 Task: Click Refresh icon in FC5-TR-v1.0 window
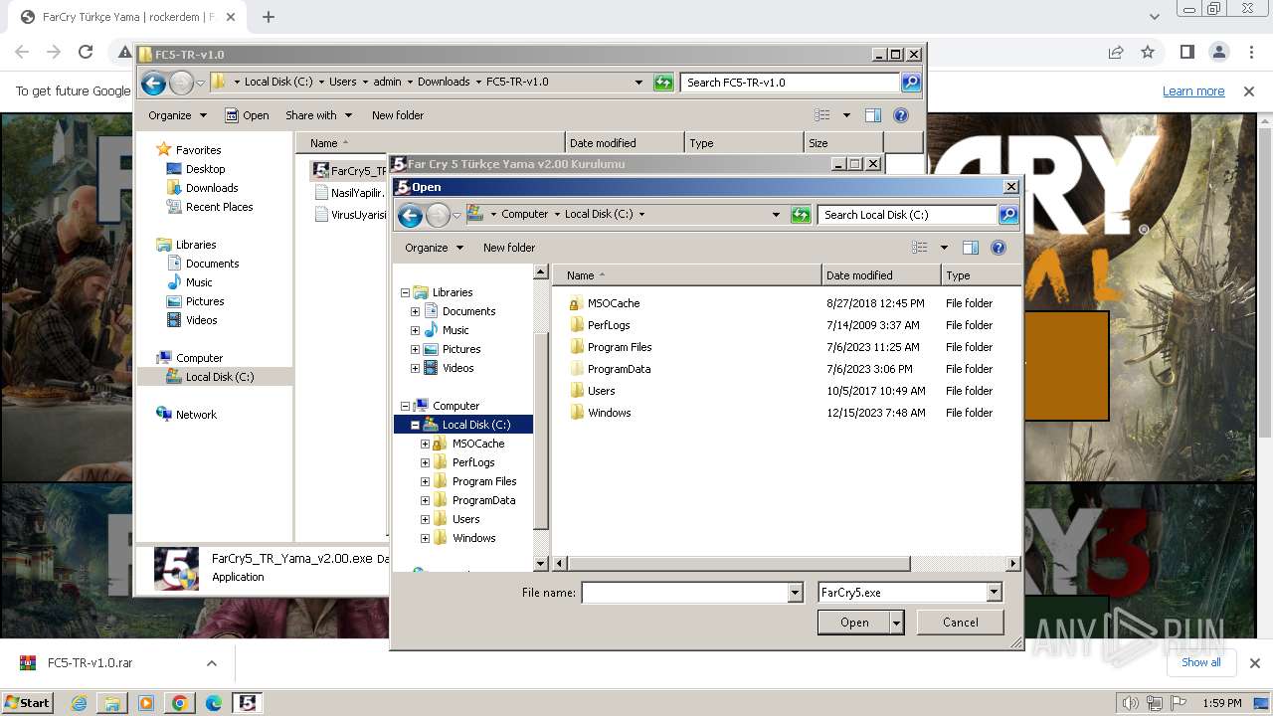663,83
